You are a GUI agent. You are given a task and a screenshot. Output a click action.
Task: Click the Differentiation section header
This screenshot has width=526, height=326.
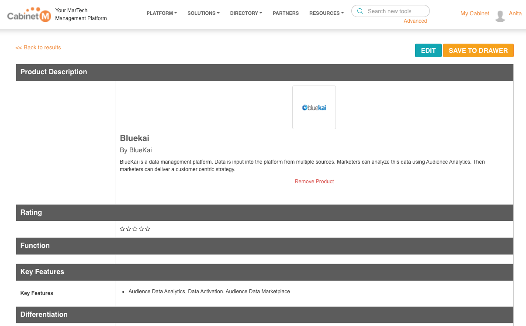(x=265, y=315)
